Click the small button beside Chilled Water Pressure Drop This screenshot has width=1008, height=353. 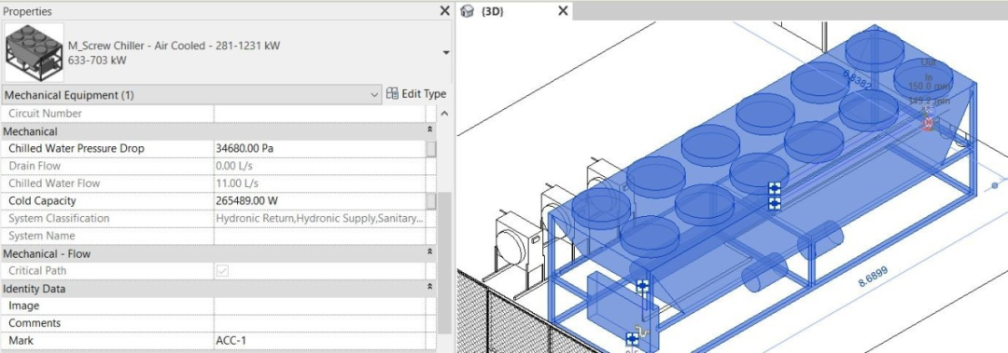coord(430,149)
